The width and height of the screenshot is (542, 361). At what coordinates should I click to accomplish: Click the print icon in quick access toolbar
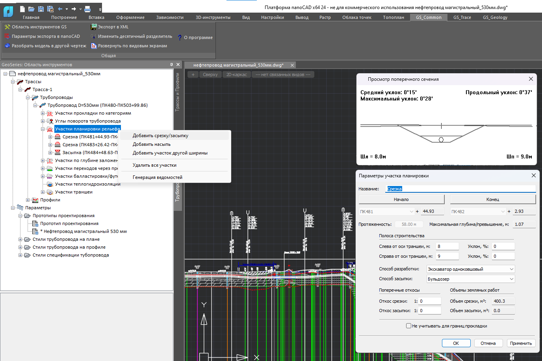[x=87, y=9]
